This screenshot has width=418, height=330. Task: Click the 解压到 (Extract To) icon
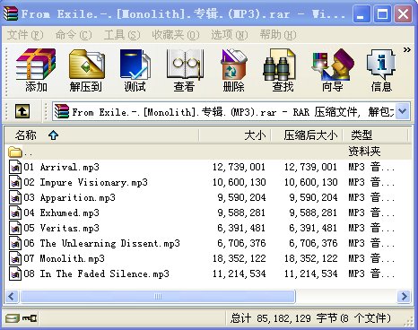click(x=86, y=71)
